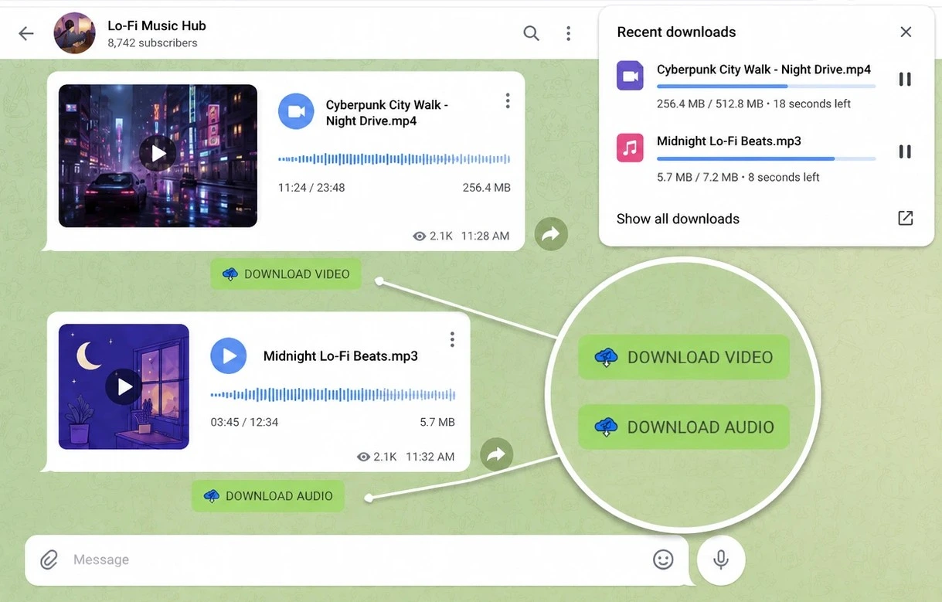Screen dimensions: 942x602
Task: Click the view count eye icon at 11:32 AM
Action: pos(363,457)
